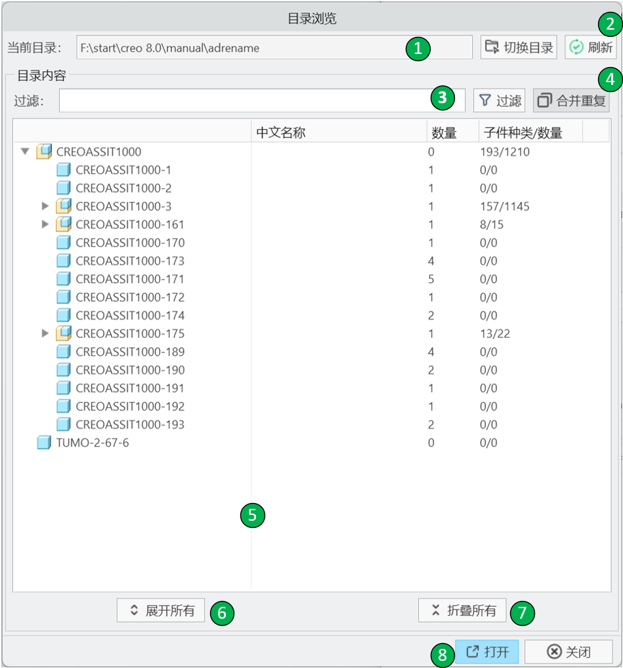Click the part icon beside CREOASSIT1000-193

[63, 425]
